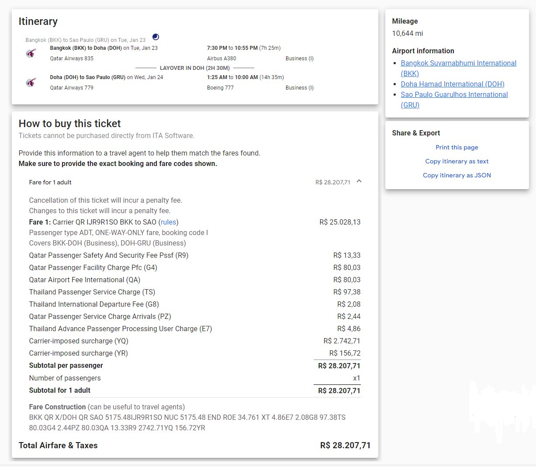This screenshot has height=467, width=536.
Task: Collapse the Fare for 1 adult section
Action: pos(359,181)
